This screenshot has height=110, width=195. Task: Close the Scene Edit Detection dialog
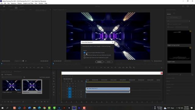pos(112,42)
